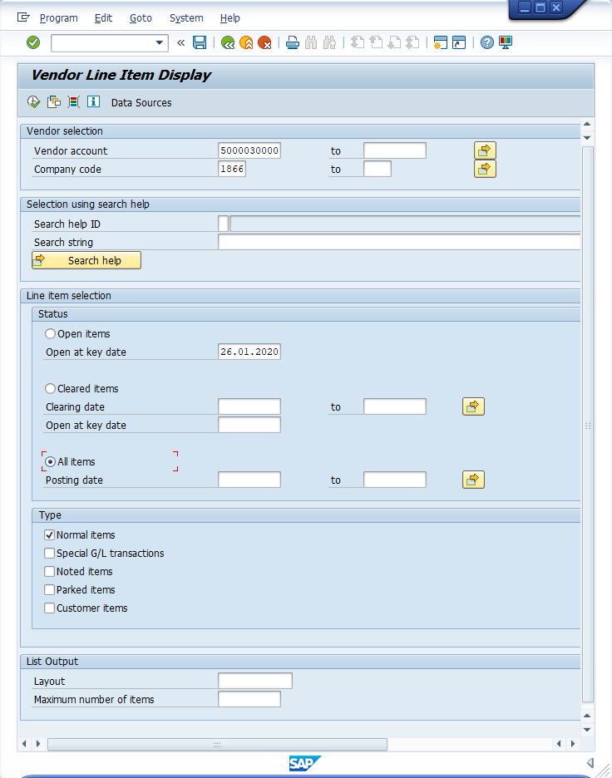Enable the Parked items checkbox
The image size is (612, 778).
[50, 589]
